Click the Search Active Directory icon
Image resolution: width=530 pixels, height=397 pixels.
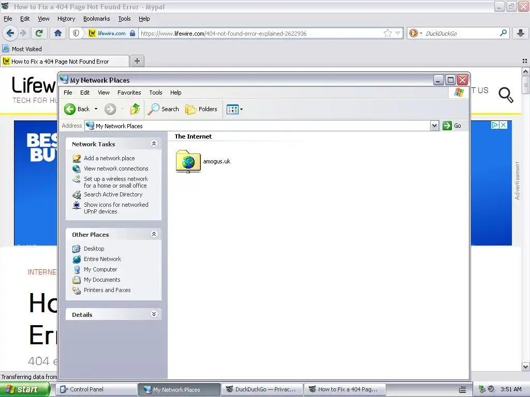point(77,195)
